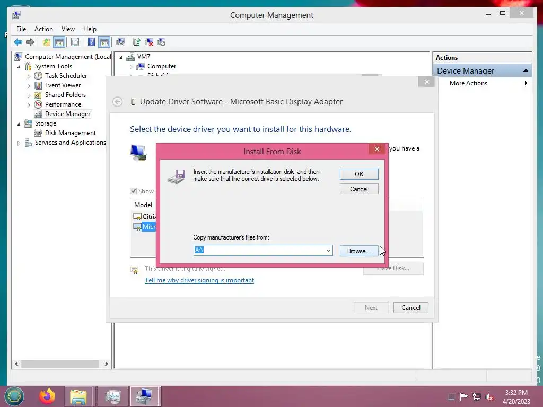The width and height of the screenshot is (543, 407).
Task: Click the Model column header
Action: click(x=143, y=205)
